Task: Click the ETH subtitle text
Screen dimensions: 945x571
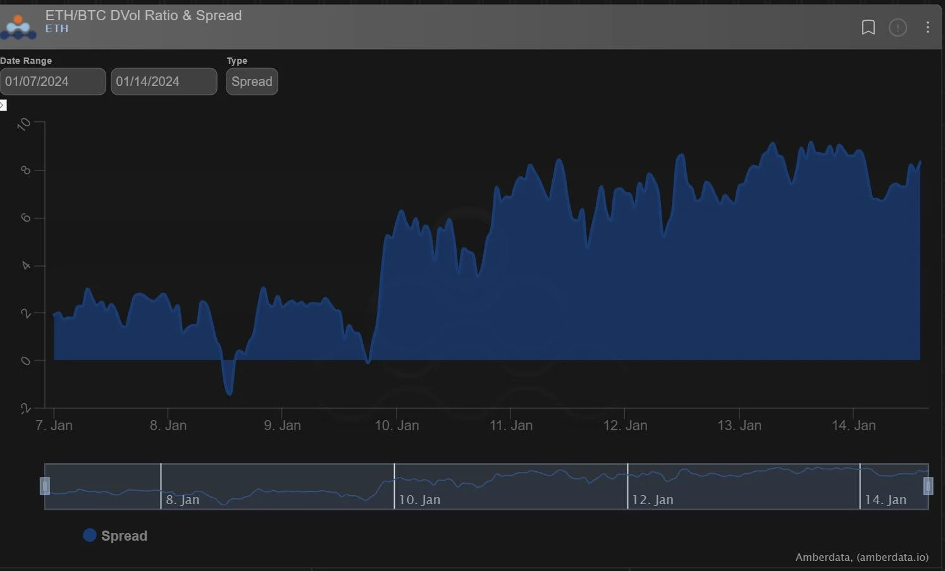Action: click(x=57, y=29)
